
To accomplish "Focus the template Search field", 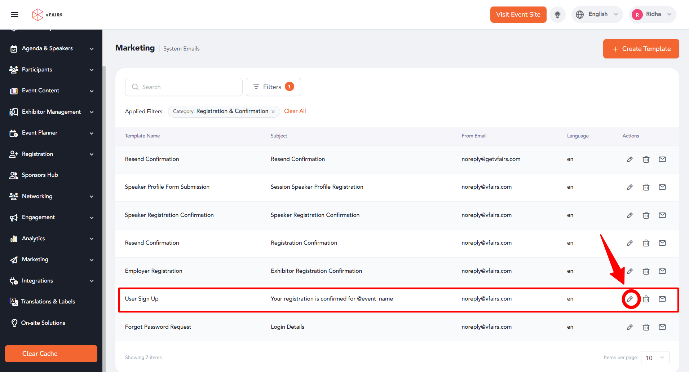I will point(184,87).
